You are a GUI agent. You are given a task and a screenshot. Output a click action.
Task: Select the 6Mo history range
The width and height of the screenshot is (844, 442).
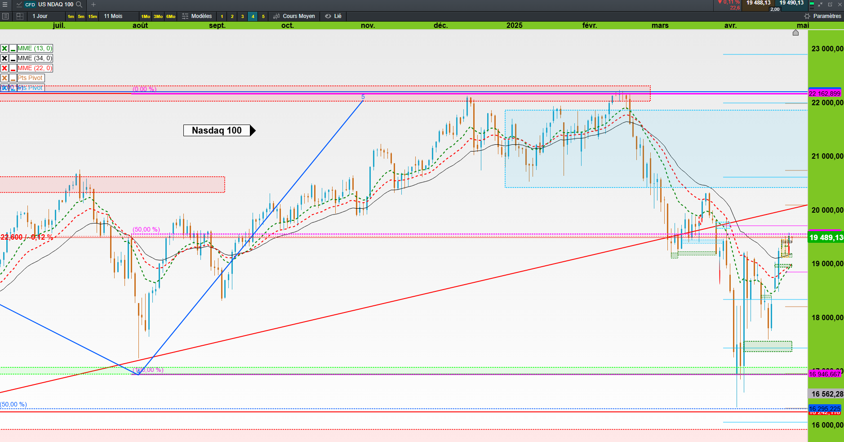(171, 17)
